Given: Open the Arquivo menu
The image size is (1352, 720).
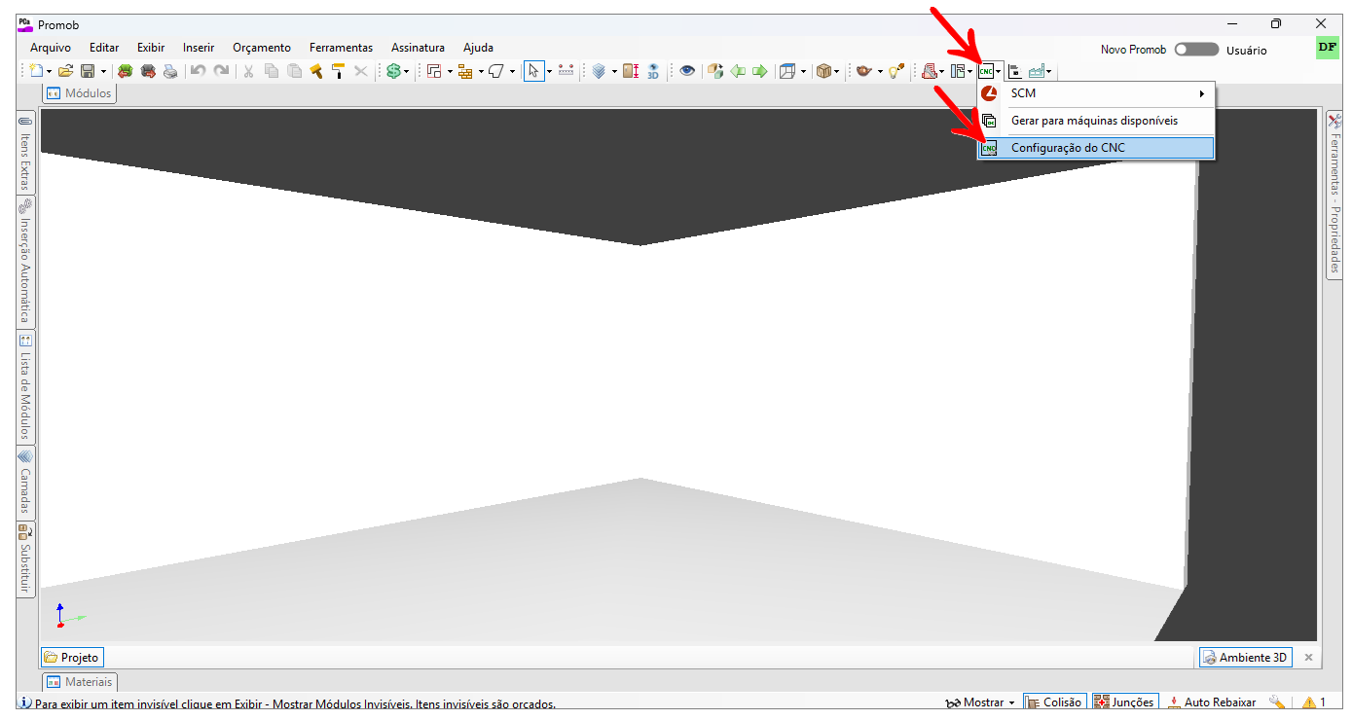Looking at the screenshot, I should pos(51,47).
